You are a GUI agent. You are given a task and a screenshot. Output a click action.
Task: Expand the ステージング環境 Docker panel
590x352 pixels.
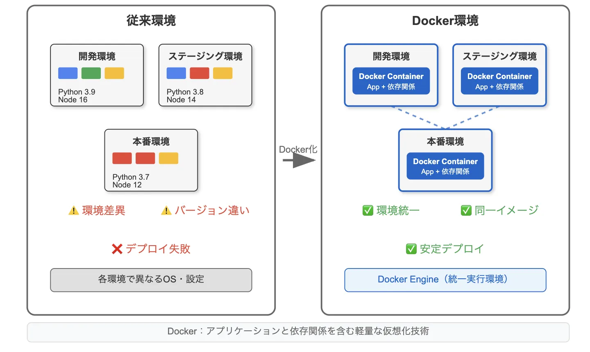pos(499,75)
